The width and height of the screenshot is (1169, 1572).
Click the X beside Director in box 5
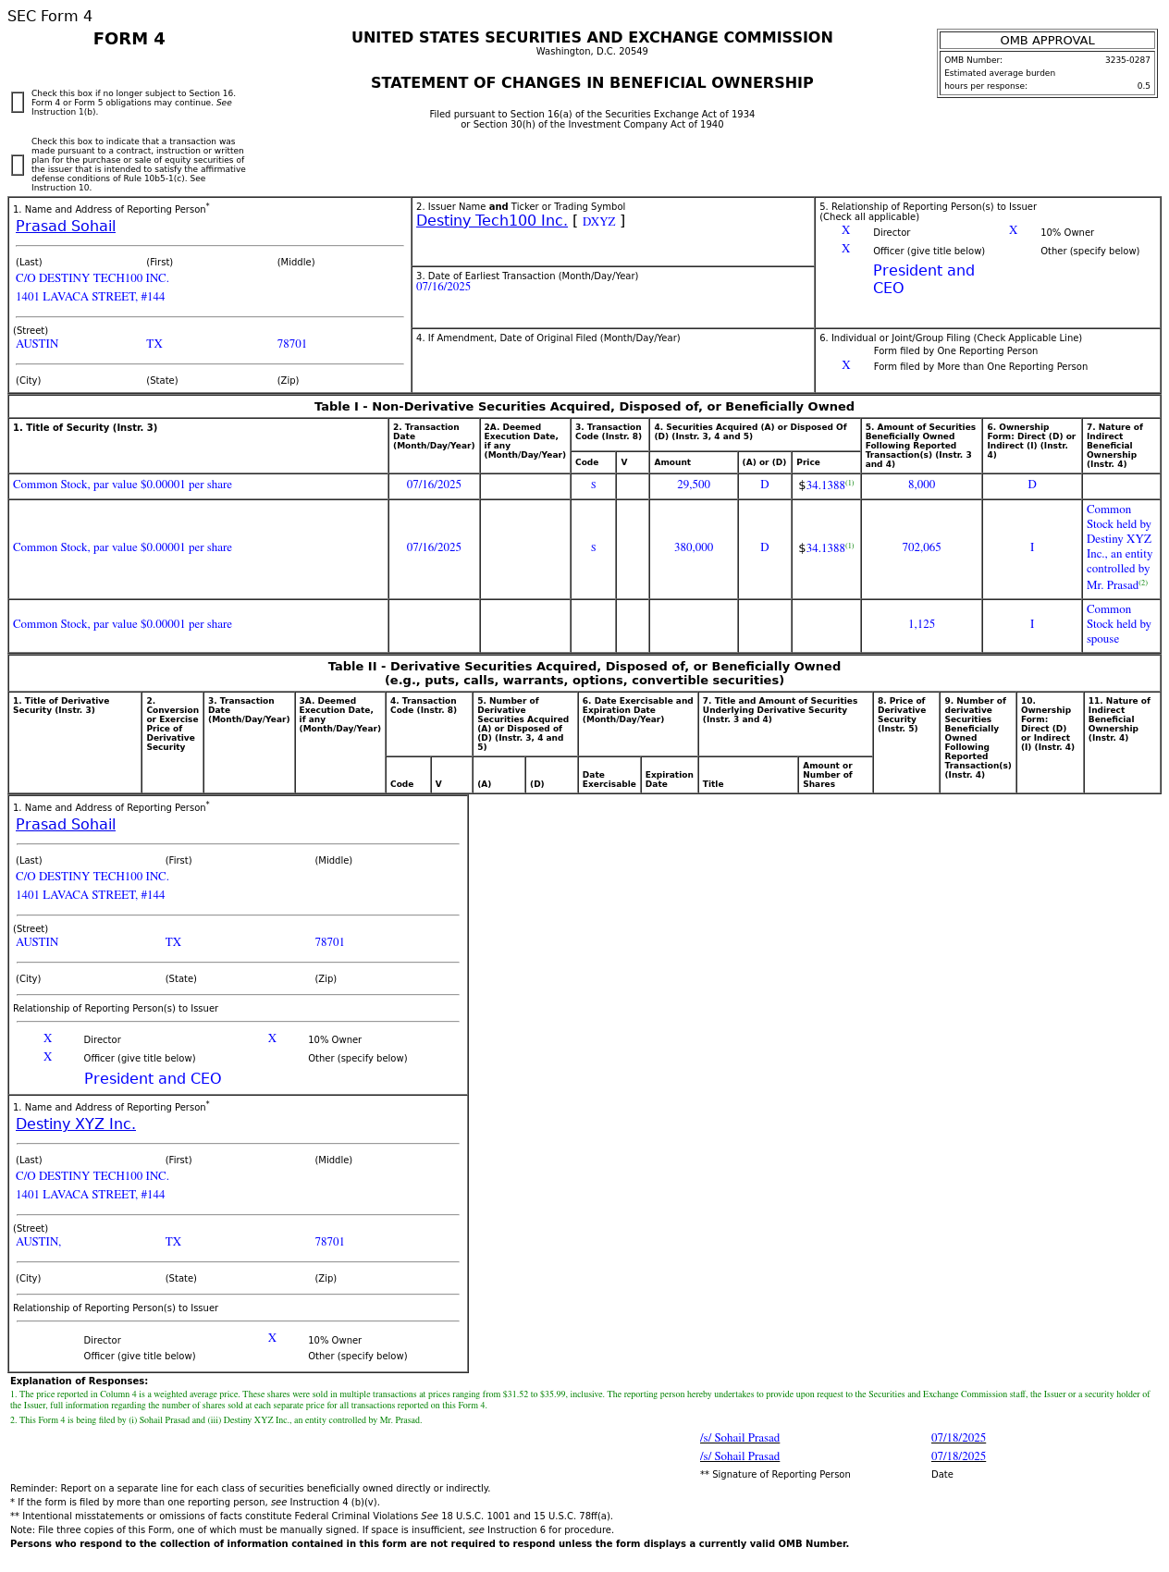point(845,231)
